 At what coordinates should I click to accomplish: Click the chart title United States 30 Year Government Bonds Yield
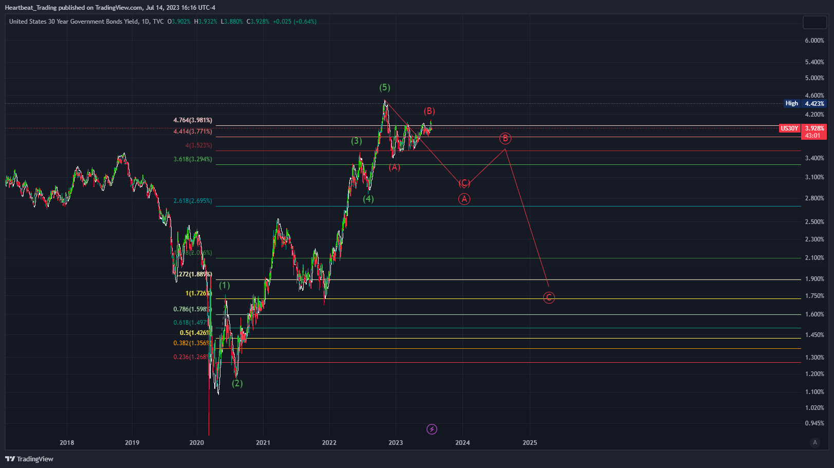coord(73,22)
